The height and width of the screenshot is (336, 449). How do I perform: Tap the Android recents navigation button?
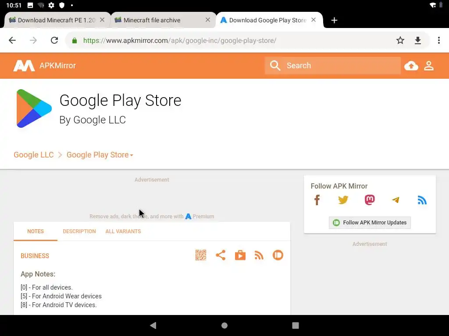pos(296,325)
